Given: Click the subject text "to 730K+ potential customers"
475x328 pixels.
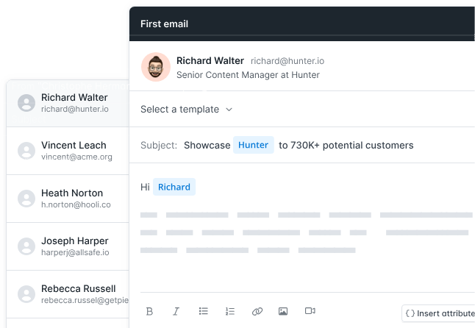Looking at the screenshot, I should click(x=346, y=146).
